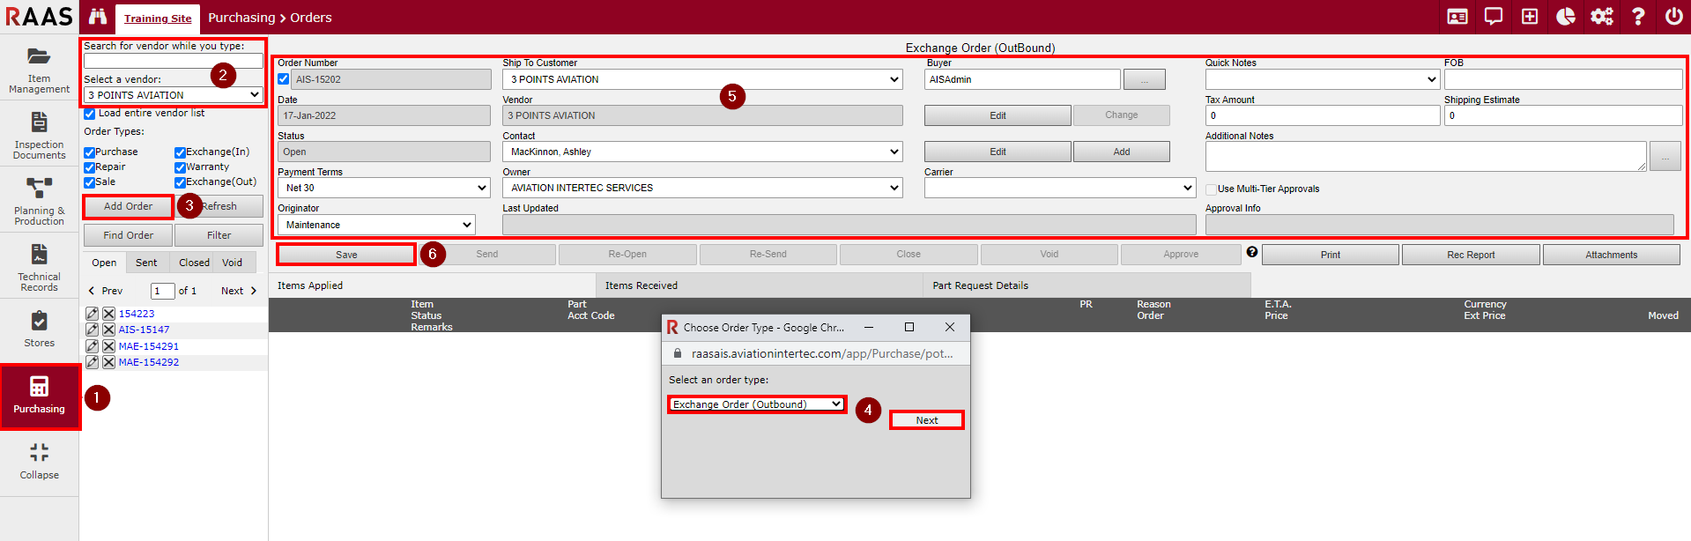The width and height of the screenshot is (1691, 541).
Task: Open Planning & Production module
Action: click(x=39, y=201)
